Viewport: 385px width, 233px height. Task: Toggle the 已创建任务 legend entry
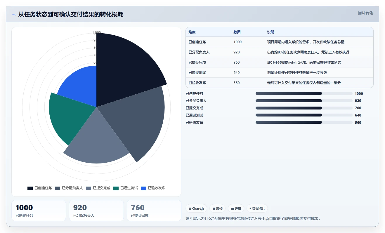(40, 188)
